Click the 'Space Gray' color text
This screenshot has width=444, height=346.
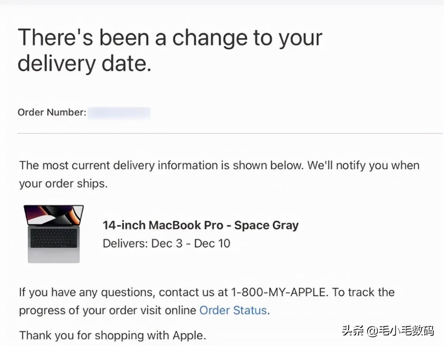pos(266,225)
